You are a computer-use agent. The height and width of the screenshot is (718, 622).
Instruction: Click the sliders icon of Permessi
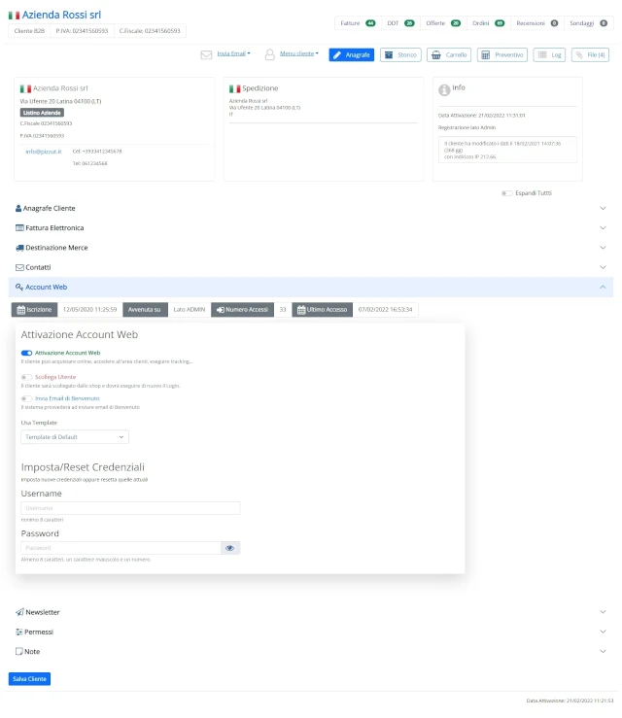tap(18, 632)
